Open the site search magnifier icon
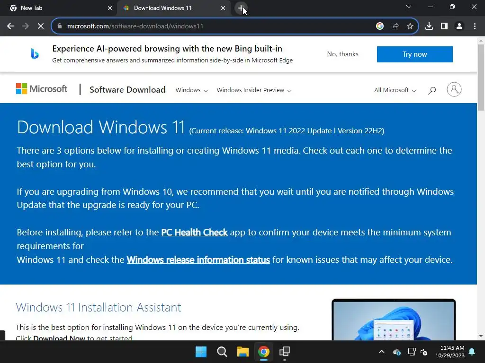This screenshot has width=485, height=363. pyautogui.click(x=432, y=90)
